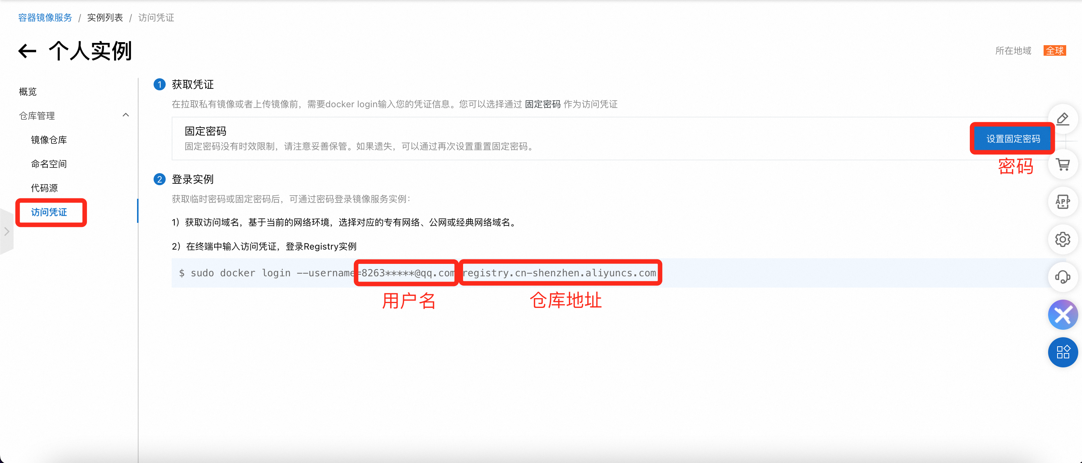This screenshot has height=463, width=1082.
Task: Open the shopping cart floating icon
Action: [1062, 164]
